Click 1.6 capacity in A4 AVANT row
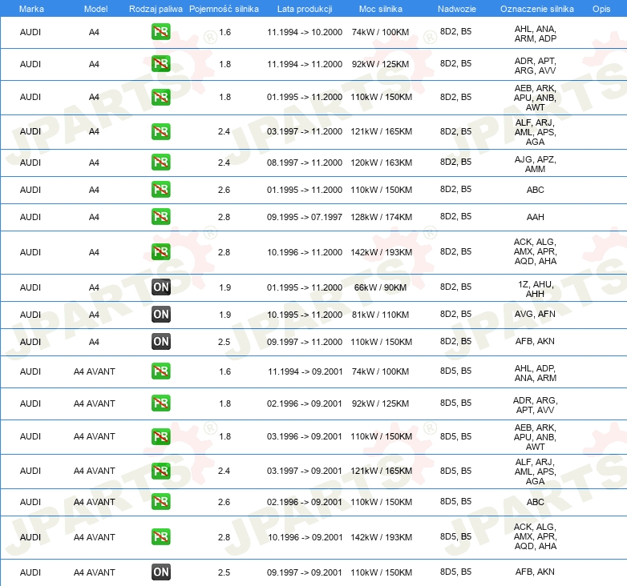Image resolution: width=627 pixels, height=586 pixels. [225, 371]
